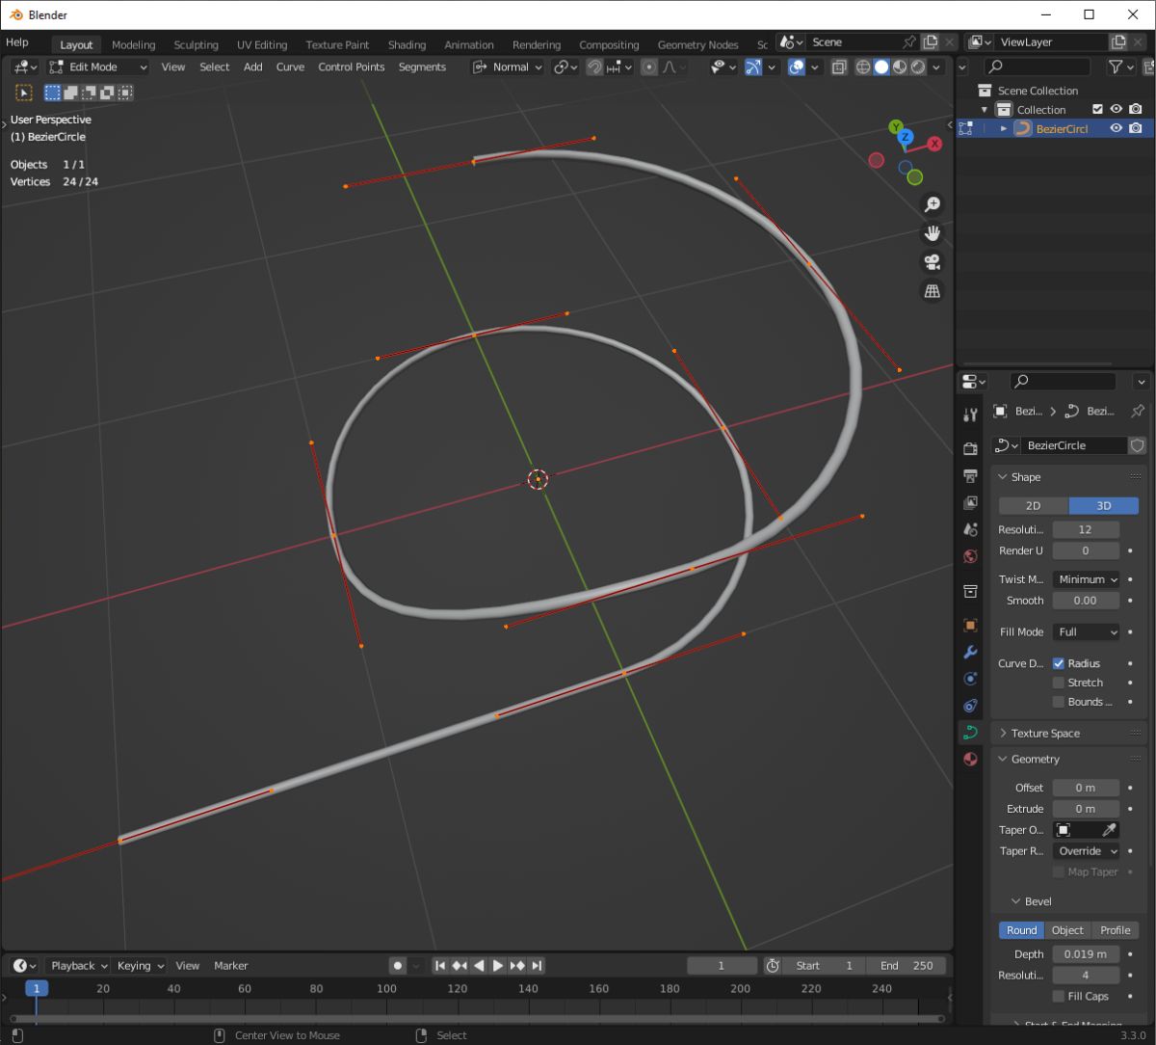Choose the Profile bevel button
This screenshot has width=1156, height=1045.
coord(1115,930)
